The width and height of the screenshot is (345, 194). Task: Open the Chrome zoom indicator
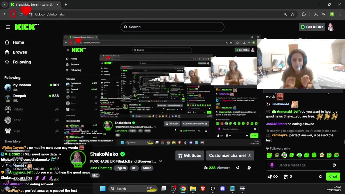(285, 14)
